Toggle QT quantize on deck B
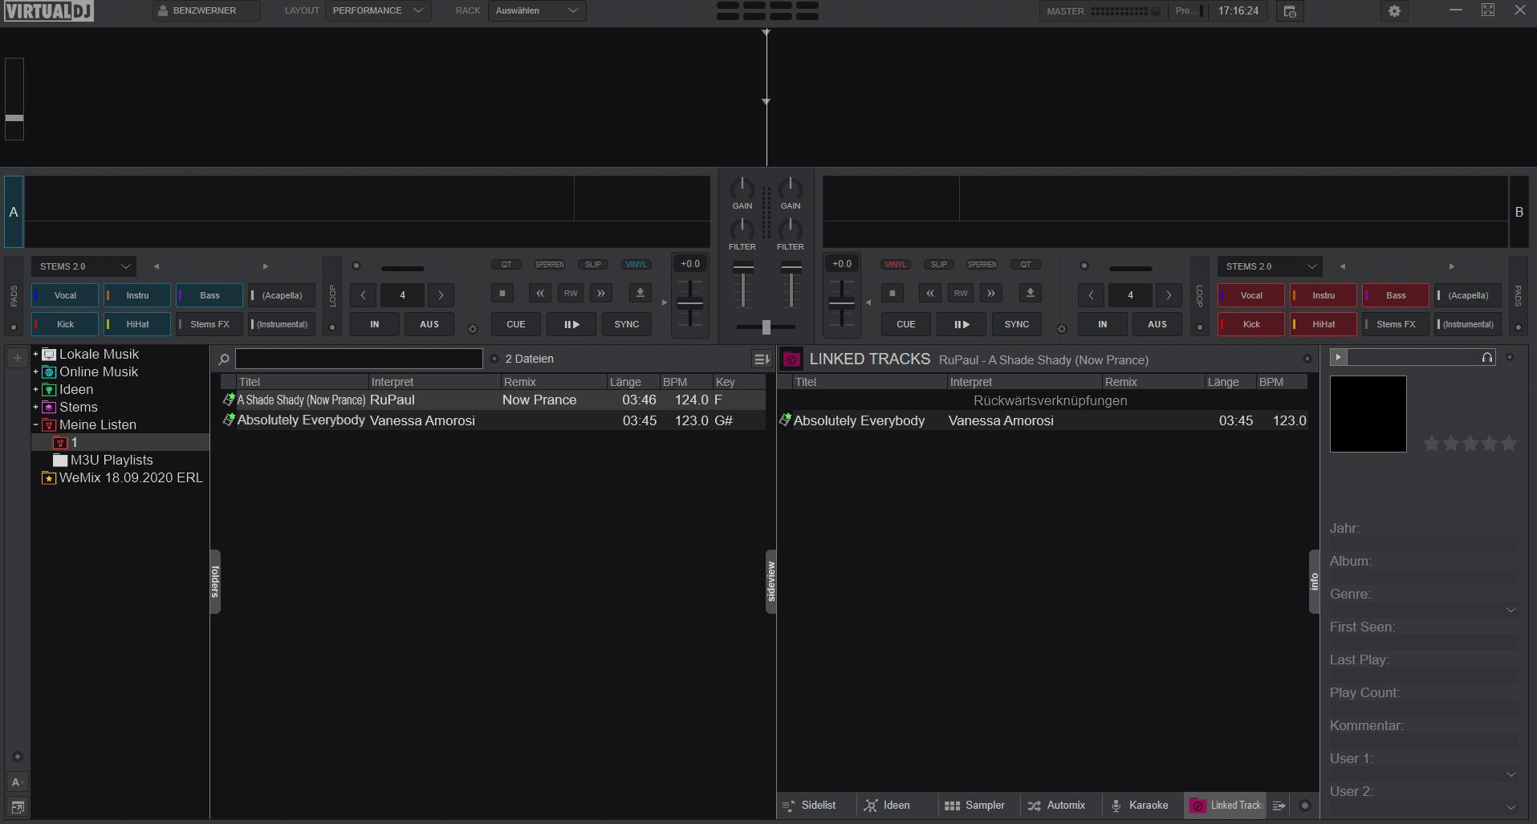This screenshot has width=1537, height=824. pos(1025,264)
